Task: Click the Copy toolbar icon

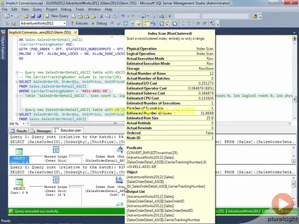Action: pos(108,16)
